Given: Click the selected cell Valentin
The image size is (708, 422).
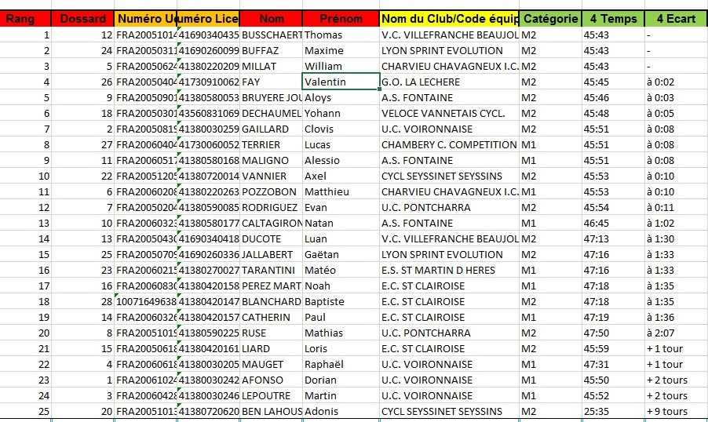Looking at the screenshot, I should click(341, 82).
